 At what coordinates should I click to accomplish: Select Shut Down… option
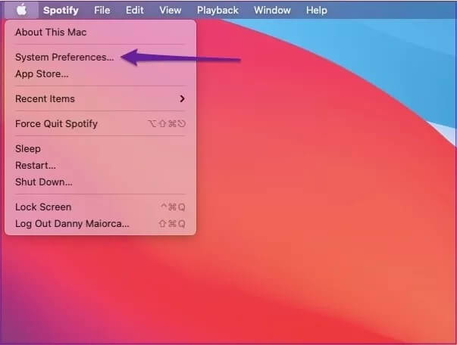pos(100,182)
